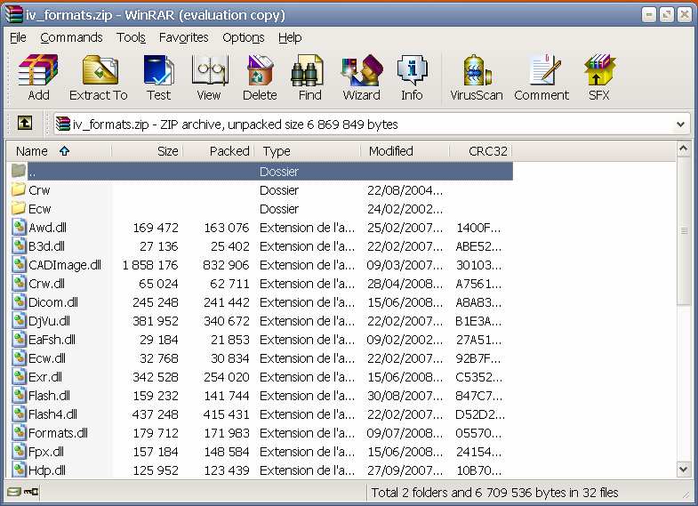Click the parent folder '..' icon
698x506 pixels.
(x=19, y=171)
